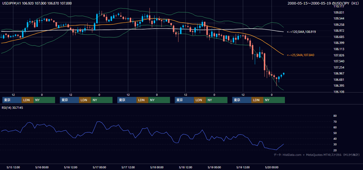
Task: Click RSI scale value 20
Action: coord(335,150)
